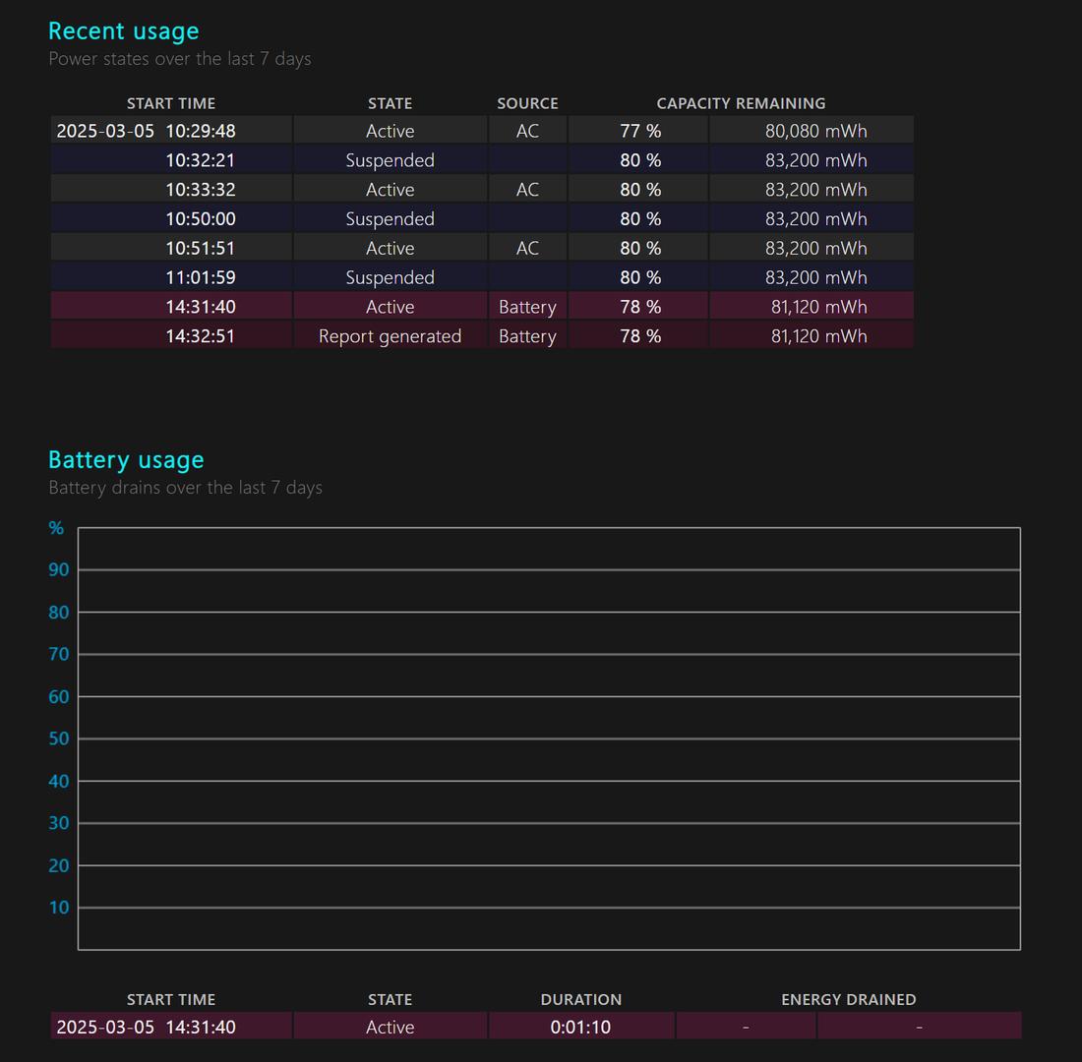
Task: Click the 50 label on the chart axis
Action: pyautogui.click(x=59, y=739)
